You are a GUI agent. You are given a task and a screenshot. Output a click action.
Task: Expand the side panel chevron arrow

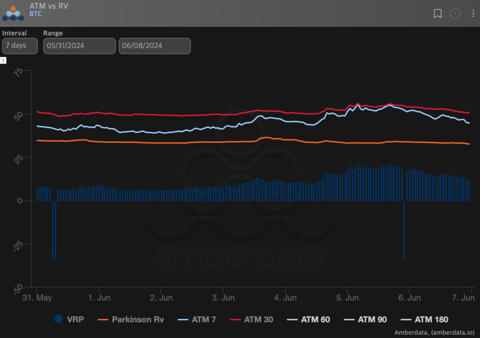pos(3,60)
